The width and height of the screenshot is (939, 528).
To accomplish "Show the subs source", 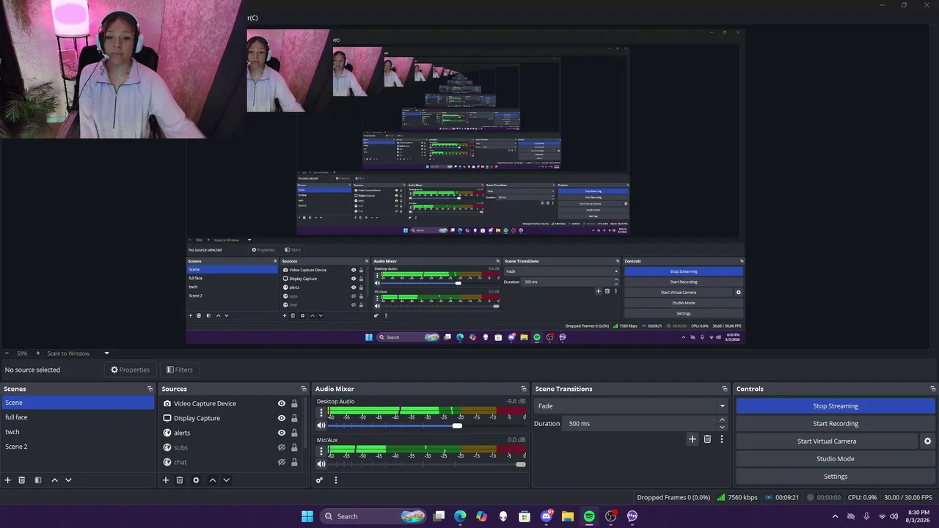I will point(281,447).
